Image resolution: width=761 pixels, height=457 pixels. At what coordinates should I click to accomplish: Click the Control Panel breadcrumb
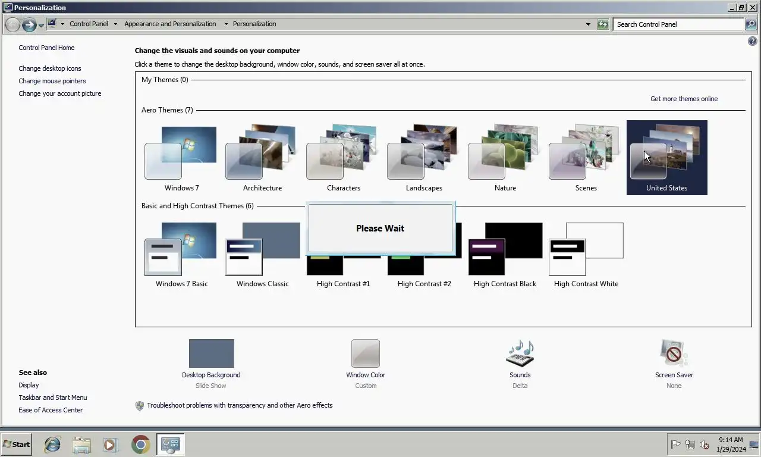click(89, 24)
